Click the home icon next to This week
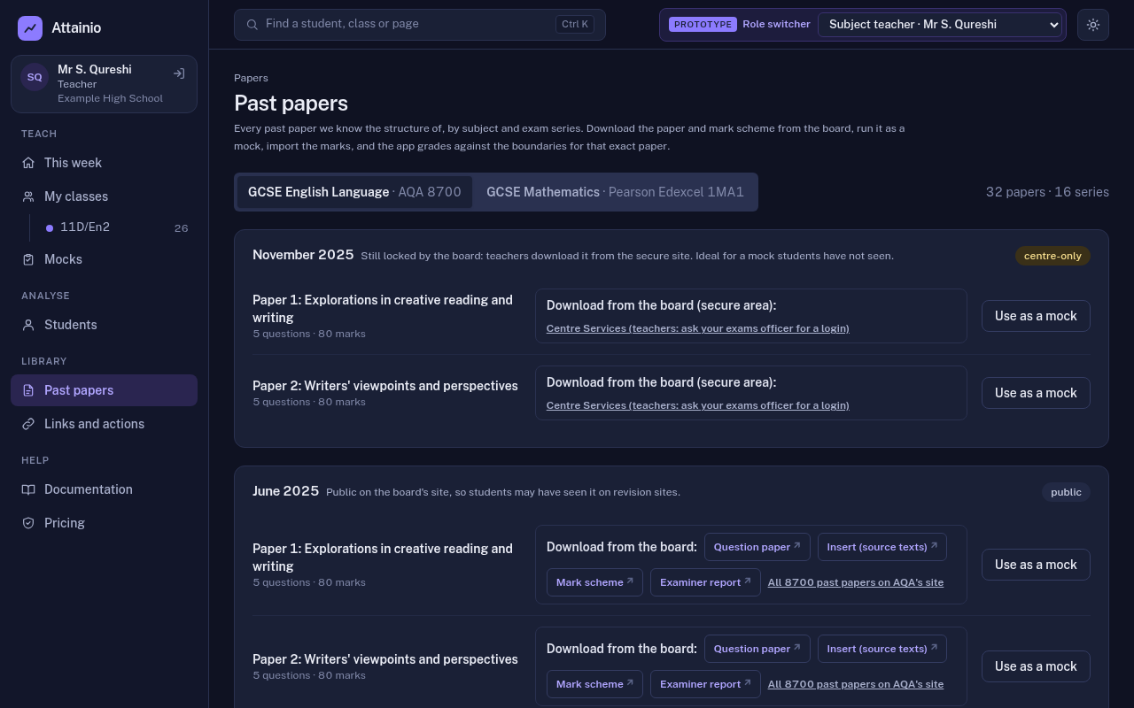The width and height of the screenshot is (1134, 708). 28,163
